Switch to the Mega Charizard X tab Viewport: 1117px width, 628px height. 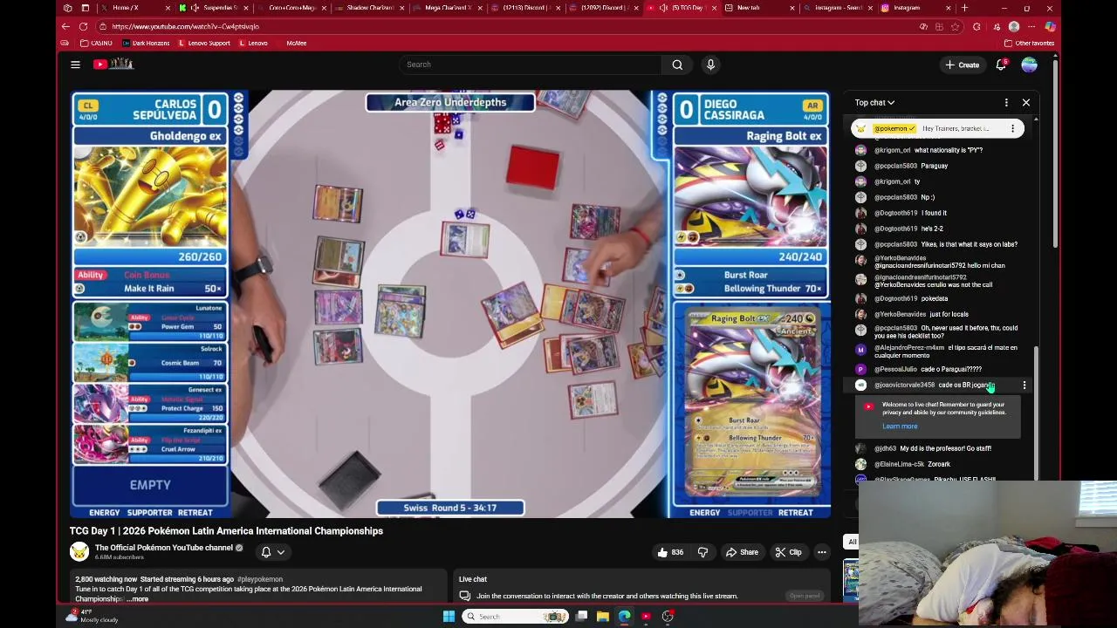pos(449,8)
